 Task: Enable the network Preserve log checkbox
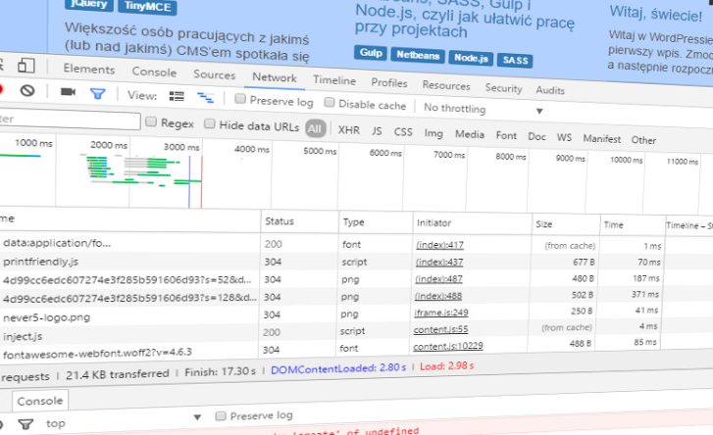[x=240, y=99]
